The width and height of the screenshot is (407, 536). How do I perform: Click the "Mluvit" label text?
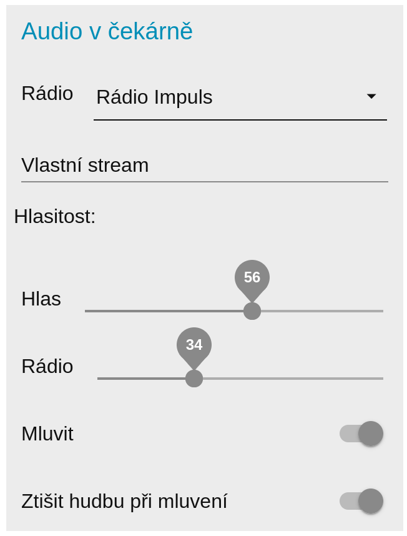click(47, 434)
